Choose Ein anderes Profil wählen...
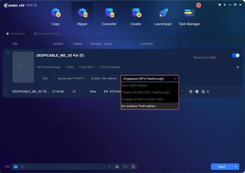 [150, 106]
